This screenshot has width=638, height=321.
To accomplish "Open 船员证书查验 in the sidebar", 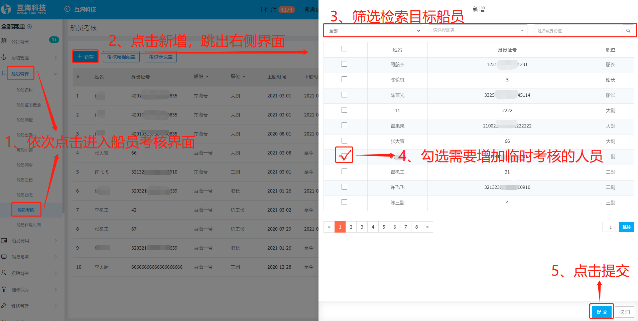I will pos(29,105).
